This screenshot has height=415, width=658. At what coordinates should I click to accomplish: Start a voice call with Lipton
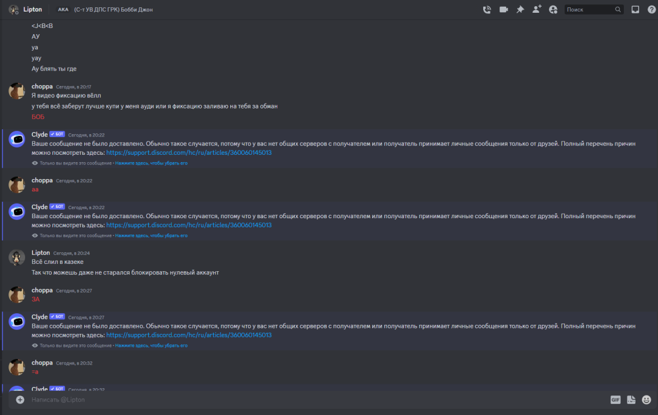click(x=487, y=10)
